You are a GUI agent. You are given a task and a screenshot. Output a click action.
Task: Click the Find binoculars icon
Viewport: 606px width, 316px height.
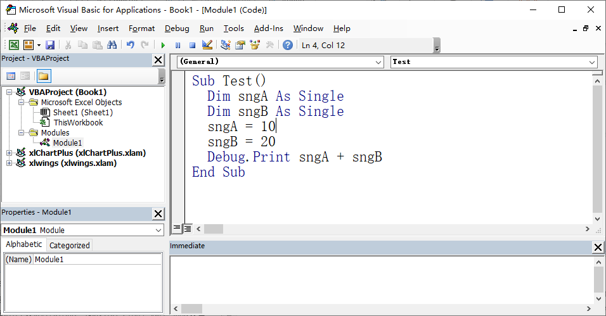click(x=112, y=45)
